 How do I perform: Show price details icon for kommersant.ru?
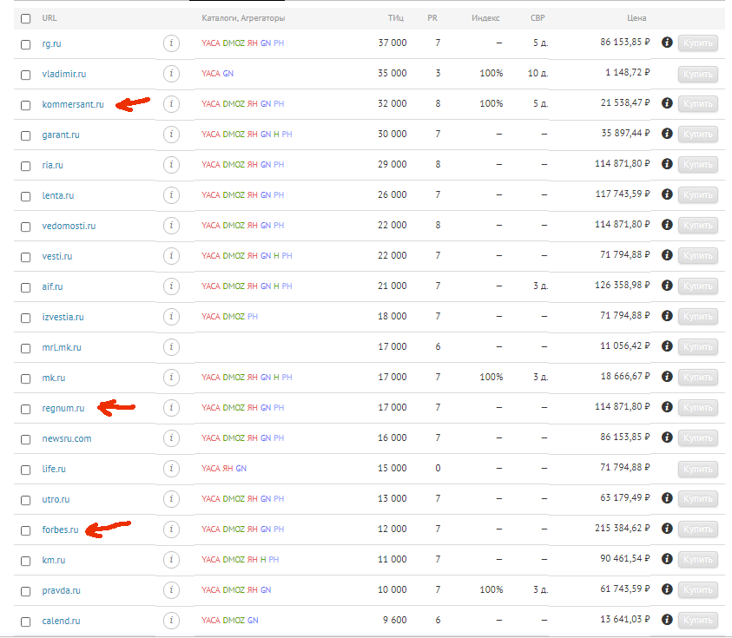tap(667, 103)
